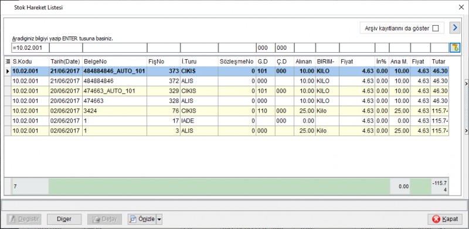The width and height of the screenshot is (469, 229).
Task: Enable Arşiv kayıtlarını da göster checkbox
Action: click(436, 28)
